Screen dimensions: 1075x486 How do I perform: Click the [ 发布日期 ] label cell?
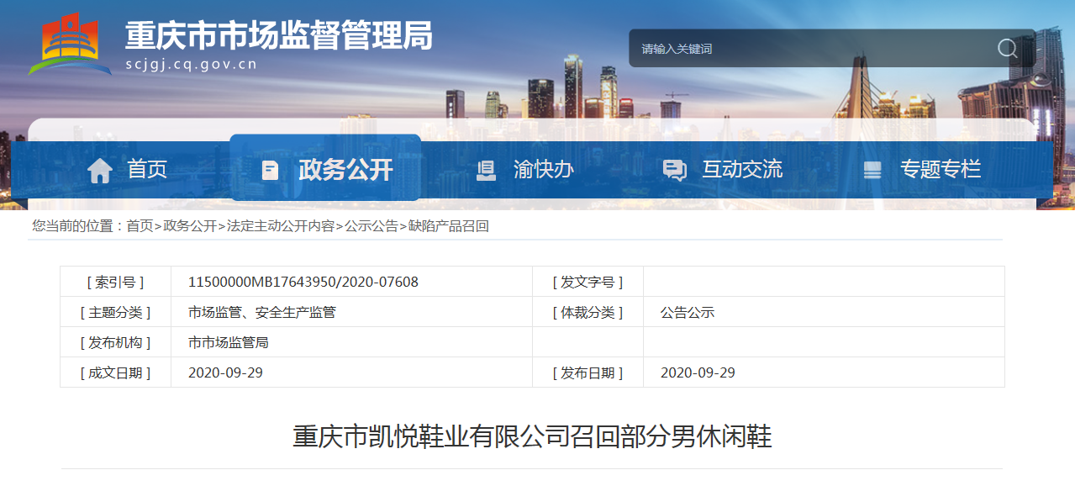point(588,372)
